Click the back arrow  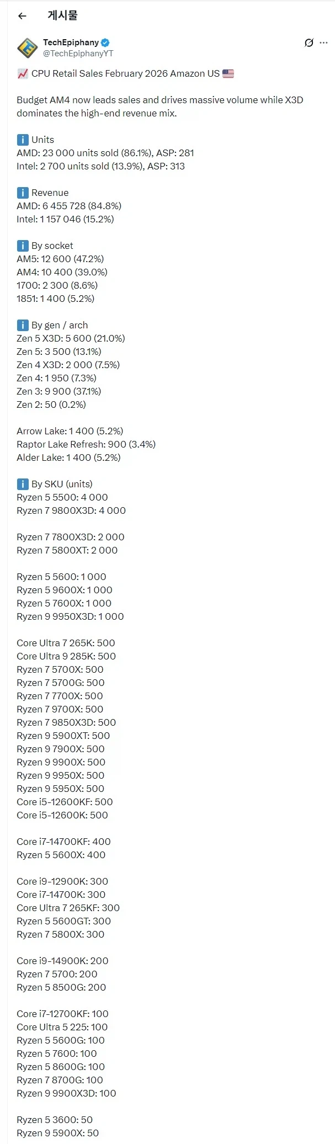click(x=22, y=16)
